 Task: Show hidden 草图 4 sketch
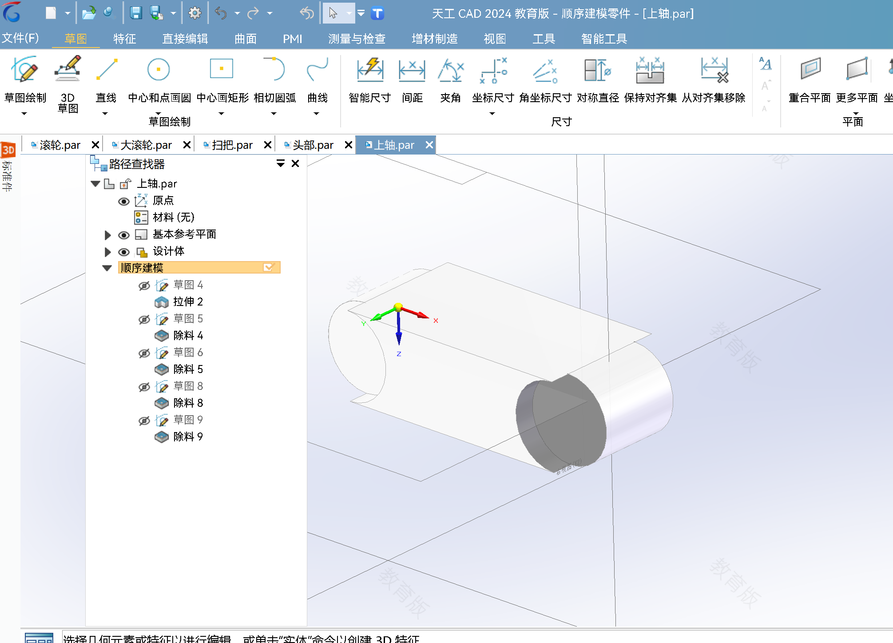[x=144, y=286]
